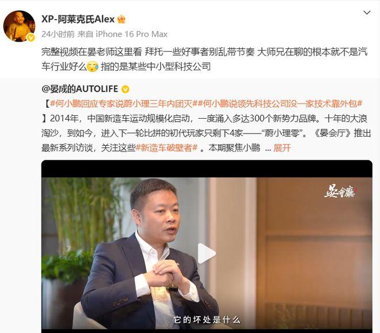
Task: Click the 晏会厅 watermark logo on video
Action: (341, 192)
